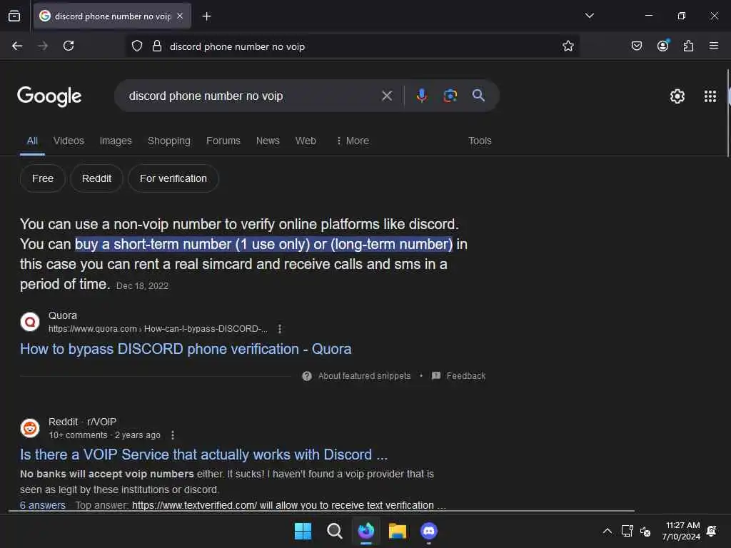Close the discord phone number tab
731x548 pixels.
click(180, 16)
